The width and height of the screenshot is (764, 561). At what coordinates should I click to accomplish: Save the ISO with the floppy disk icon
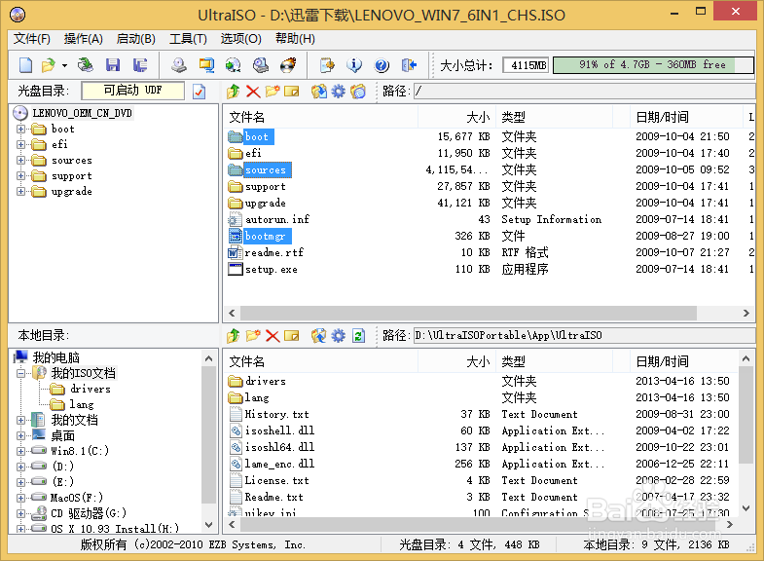113,65
